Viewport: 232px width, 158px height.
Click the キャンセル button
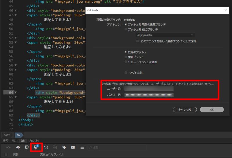[185, 109]
